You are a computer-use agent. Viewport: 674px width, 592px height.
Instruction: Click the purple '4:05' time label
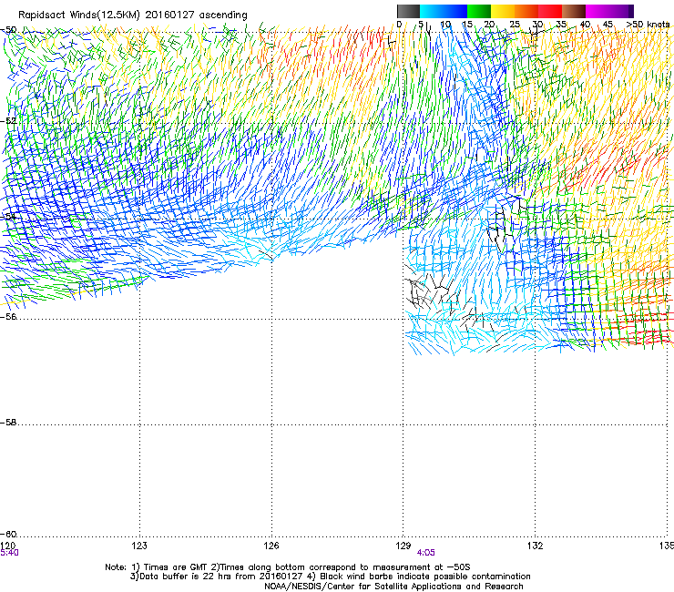(426, 553)
